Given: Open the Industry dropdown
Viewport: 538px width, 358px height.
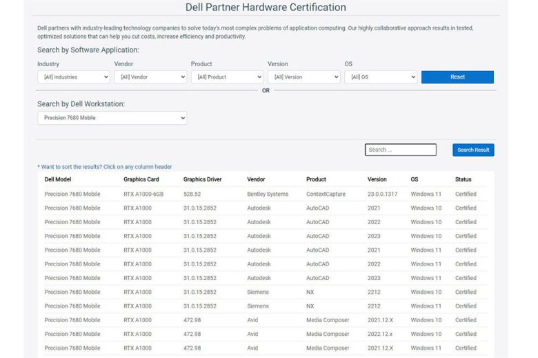Looking at the screenshot, I should 74,77.
